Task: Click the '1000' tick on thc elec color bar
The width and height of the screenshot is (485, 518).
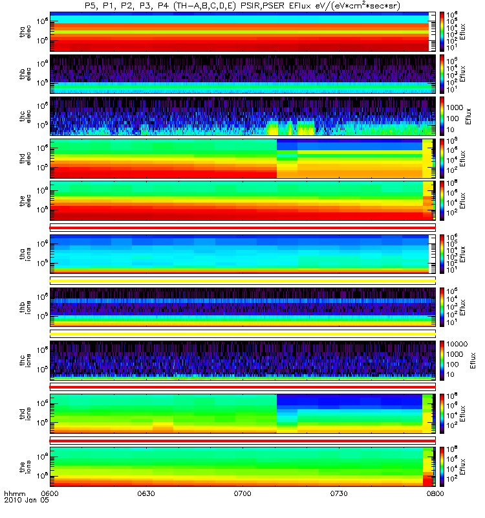Action: tap(455, 107)
